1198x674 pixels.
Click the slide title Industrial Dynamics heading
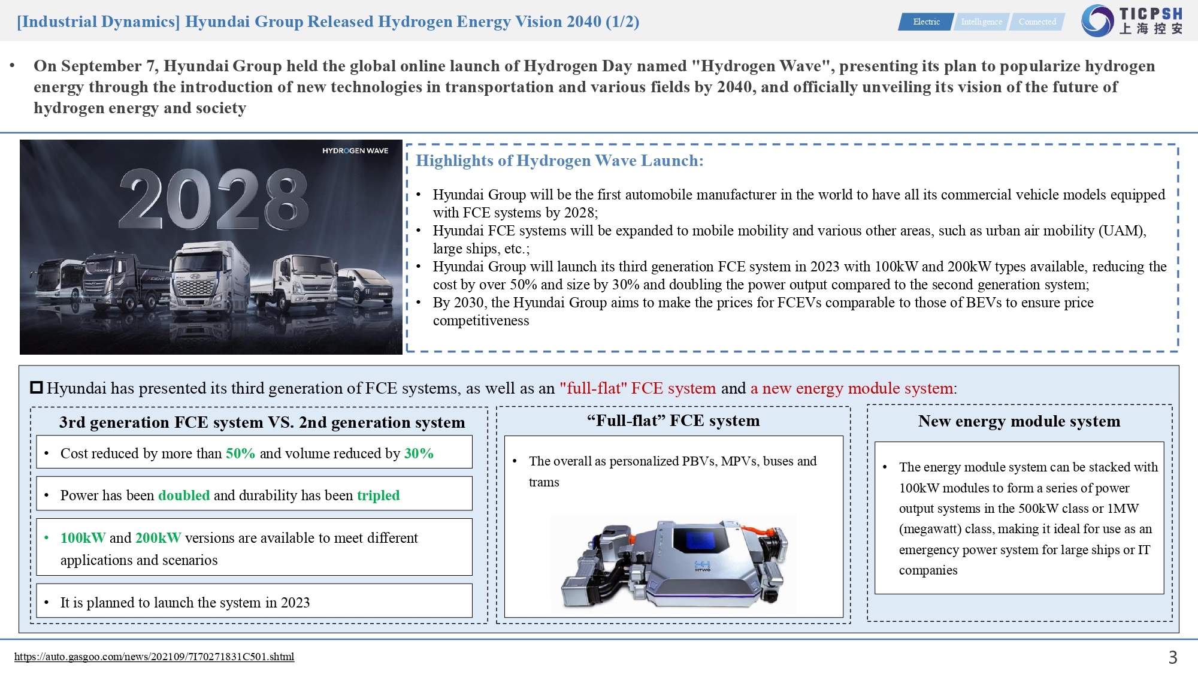328,22
